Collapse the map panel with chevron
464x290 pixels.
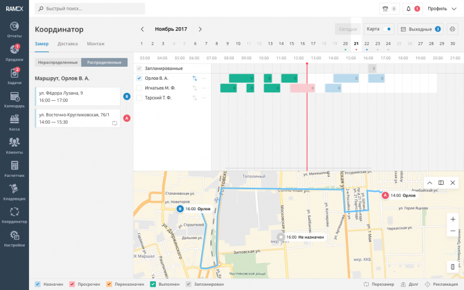[x=429, y=182]
